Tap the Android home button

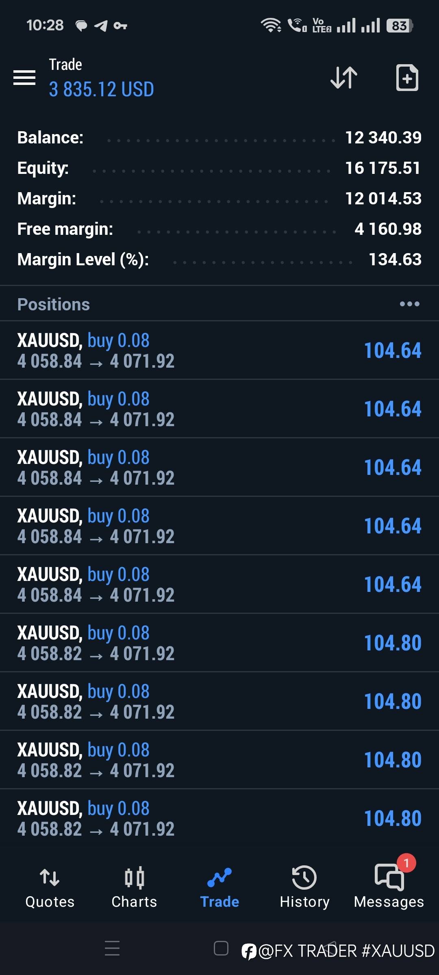coord(221,948)
